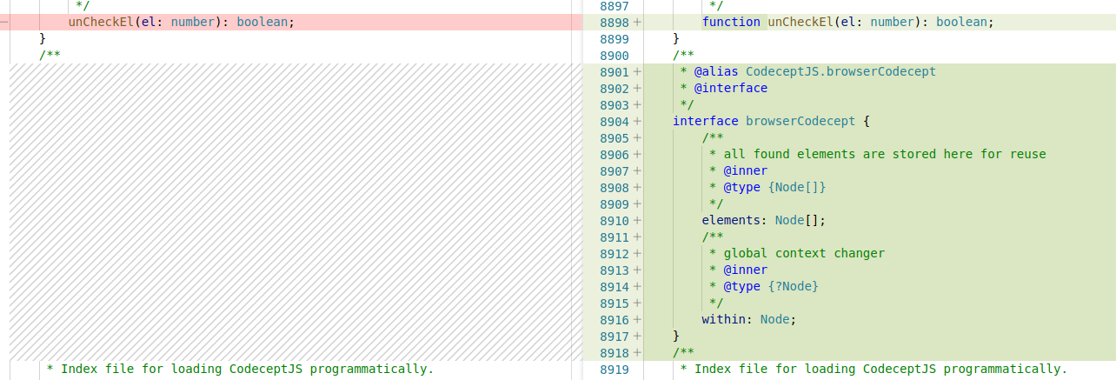The height and width of the screenshot is (380, 1116).
Task: Click the plus marker beside line 8906
Action: coord(638,154)
